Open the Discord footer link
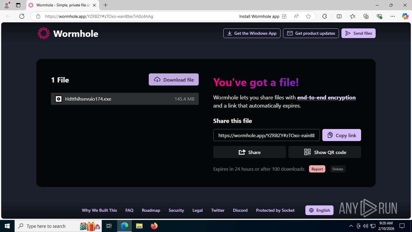Image resolution: width=412 pixels, height=232 pixels. click(240, 210)
